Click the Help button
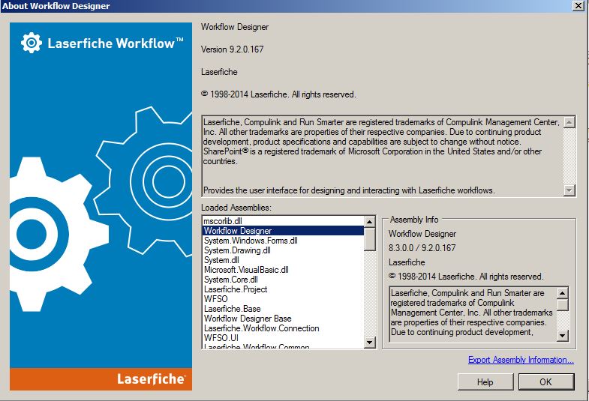 [485, 382]
